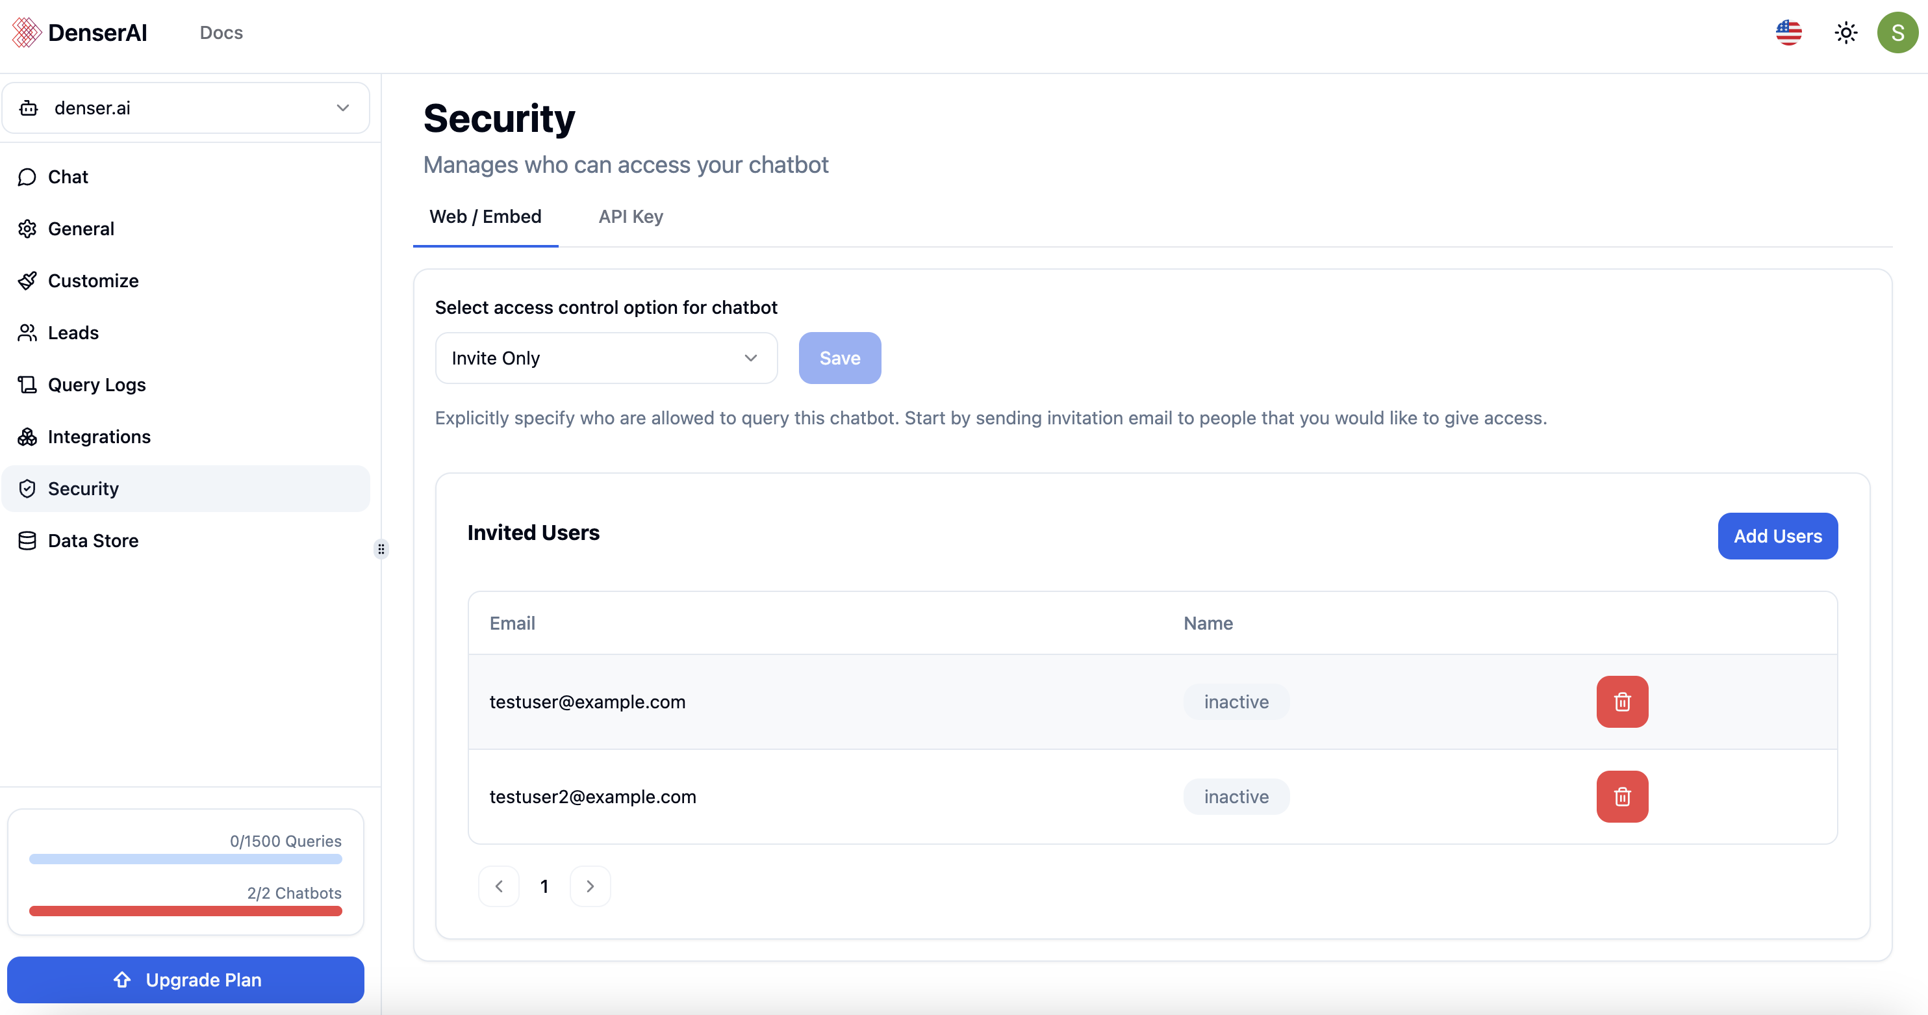Image resolution: width=1928 pixels, height=1015 pixels.
Task: View Leads section
Action: (73, 331)
